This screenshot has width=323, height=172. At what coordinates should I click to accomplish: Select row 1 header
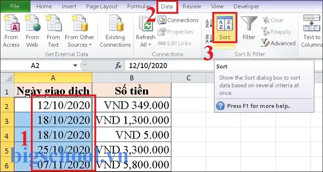coord(7,90)
